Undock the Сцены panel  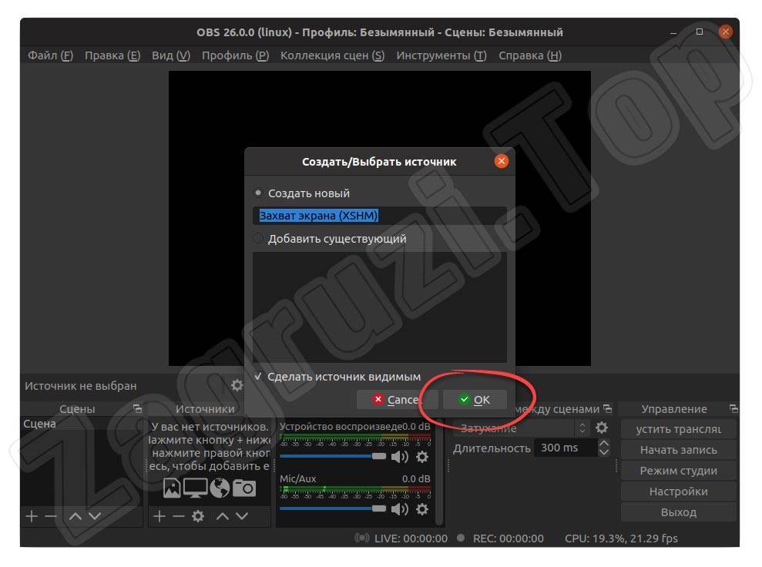(137, 408)
